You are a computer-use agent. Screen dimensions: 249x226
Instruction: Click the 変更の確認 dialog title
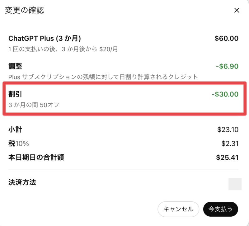pos(25,10)
